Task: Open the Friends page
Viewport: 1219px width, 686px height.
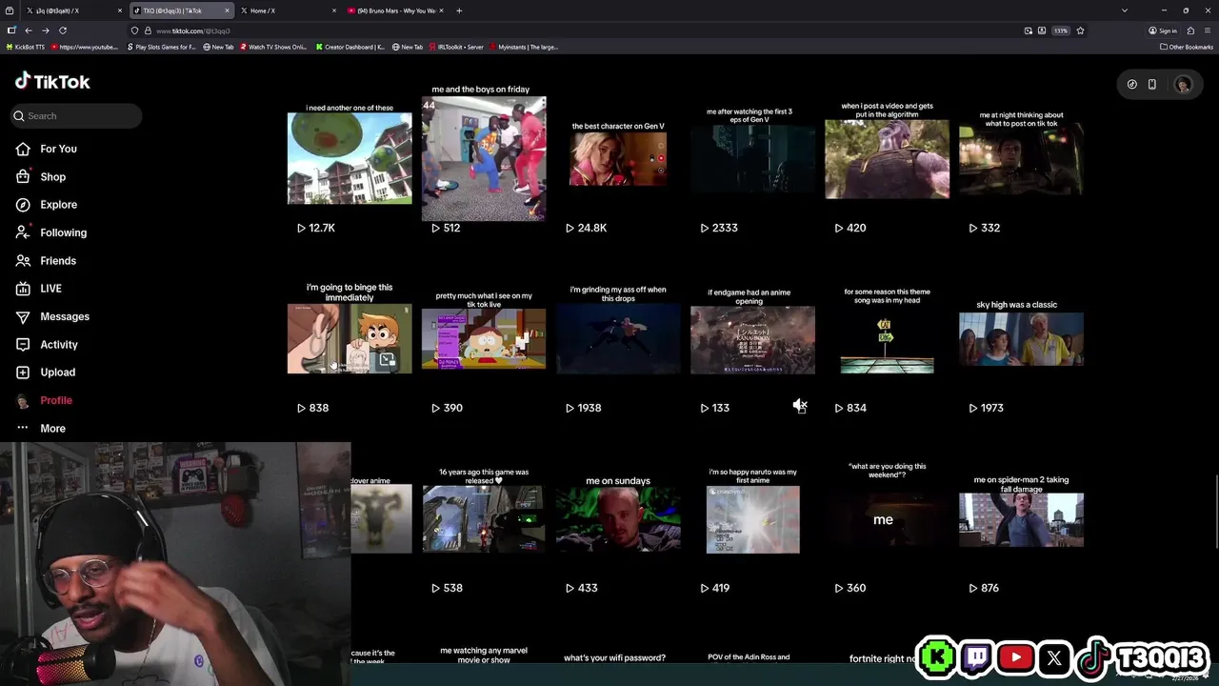Action: tap(57, 260)
